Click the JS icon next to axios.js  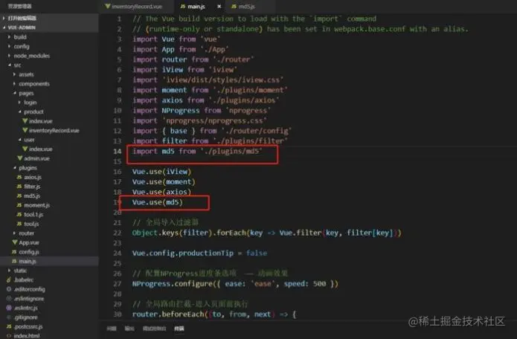tap(19, 177)
